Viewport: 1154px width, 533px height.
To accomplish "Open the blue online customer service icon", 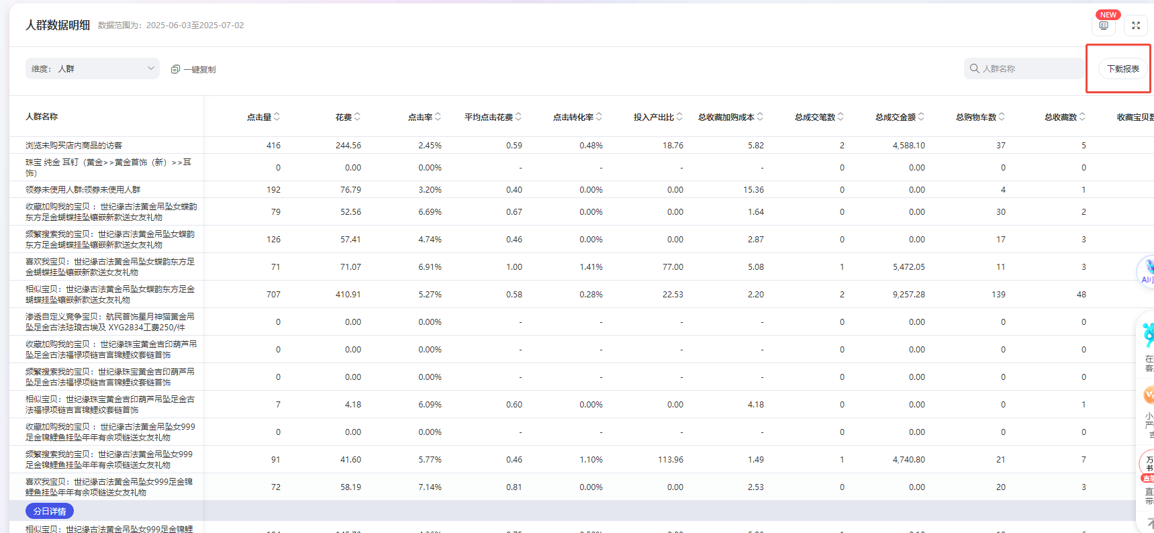I will tap(1148, 334).
